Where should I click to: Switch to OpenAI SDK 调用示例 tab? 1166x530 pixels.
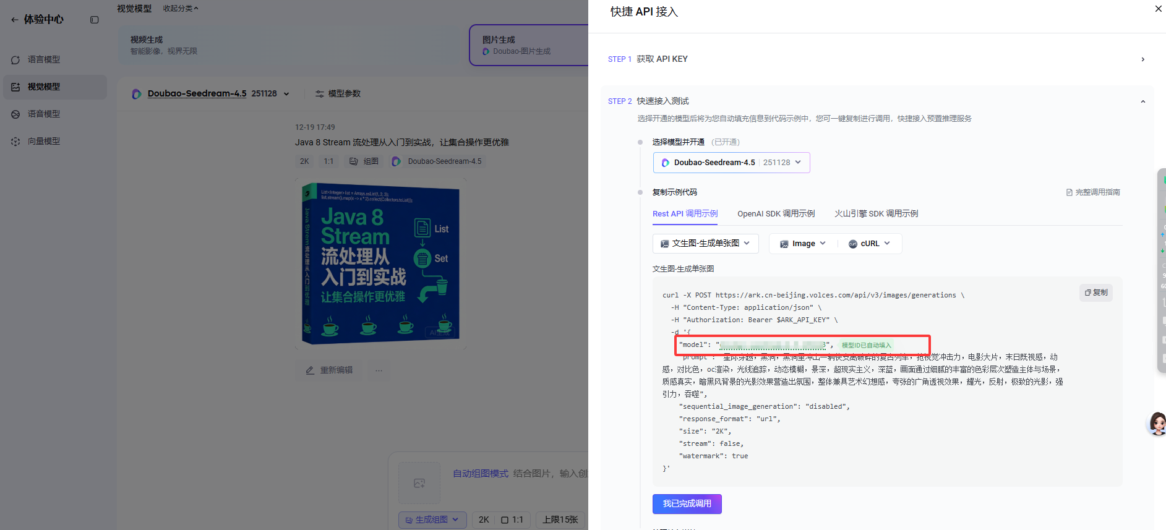[x=776, y=214]
